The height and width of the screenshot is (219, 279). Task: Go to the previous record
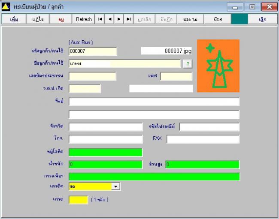pos(109,19)
